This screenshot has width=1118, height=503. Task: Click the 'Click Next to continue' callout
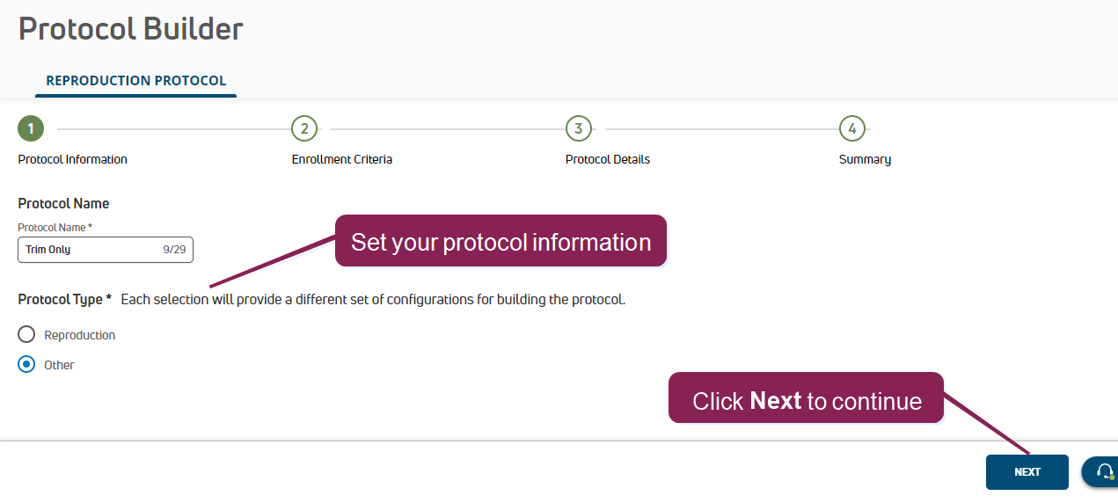click(x=806, y=401)
